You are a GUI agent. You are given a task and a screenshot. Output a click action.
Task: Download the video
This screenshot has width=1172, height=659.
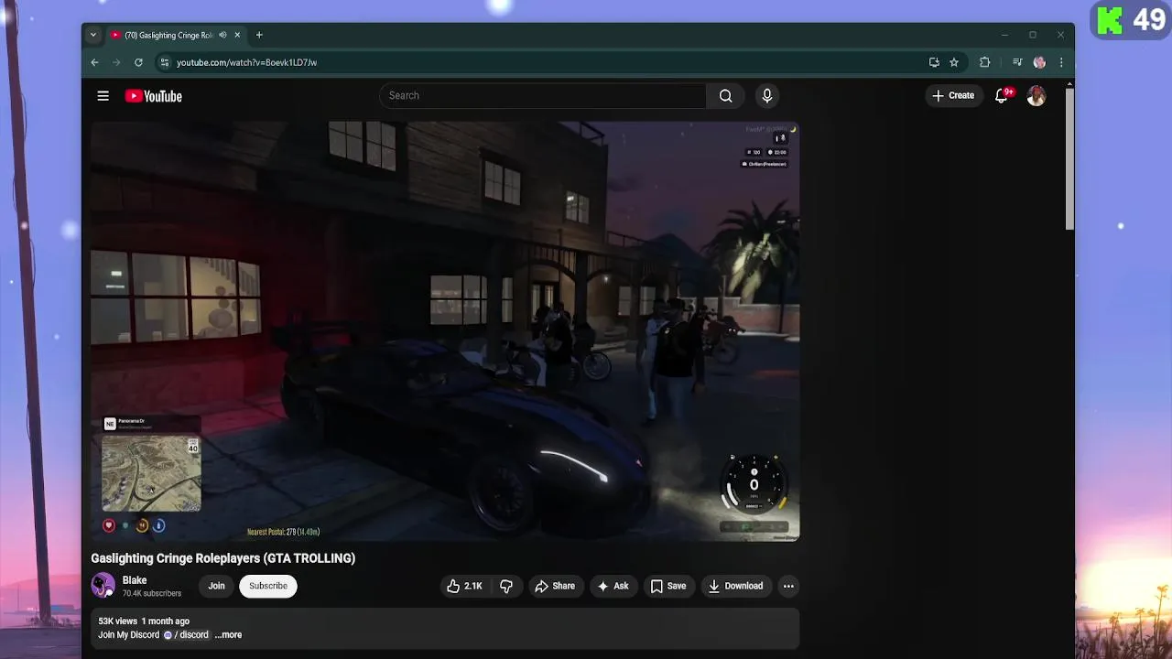pos(735,586)
